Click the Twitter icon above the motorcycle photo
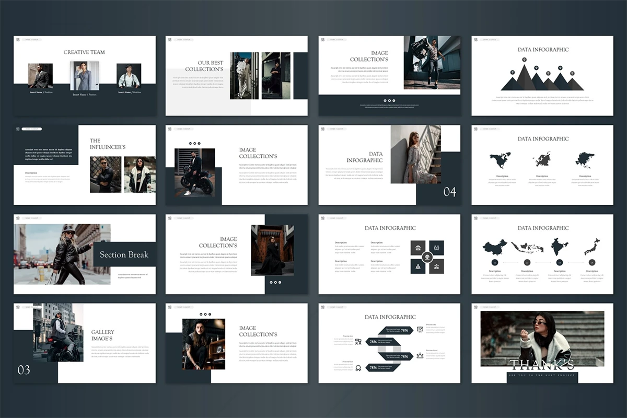627x418 pixels. click(194, 143)
